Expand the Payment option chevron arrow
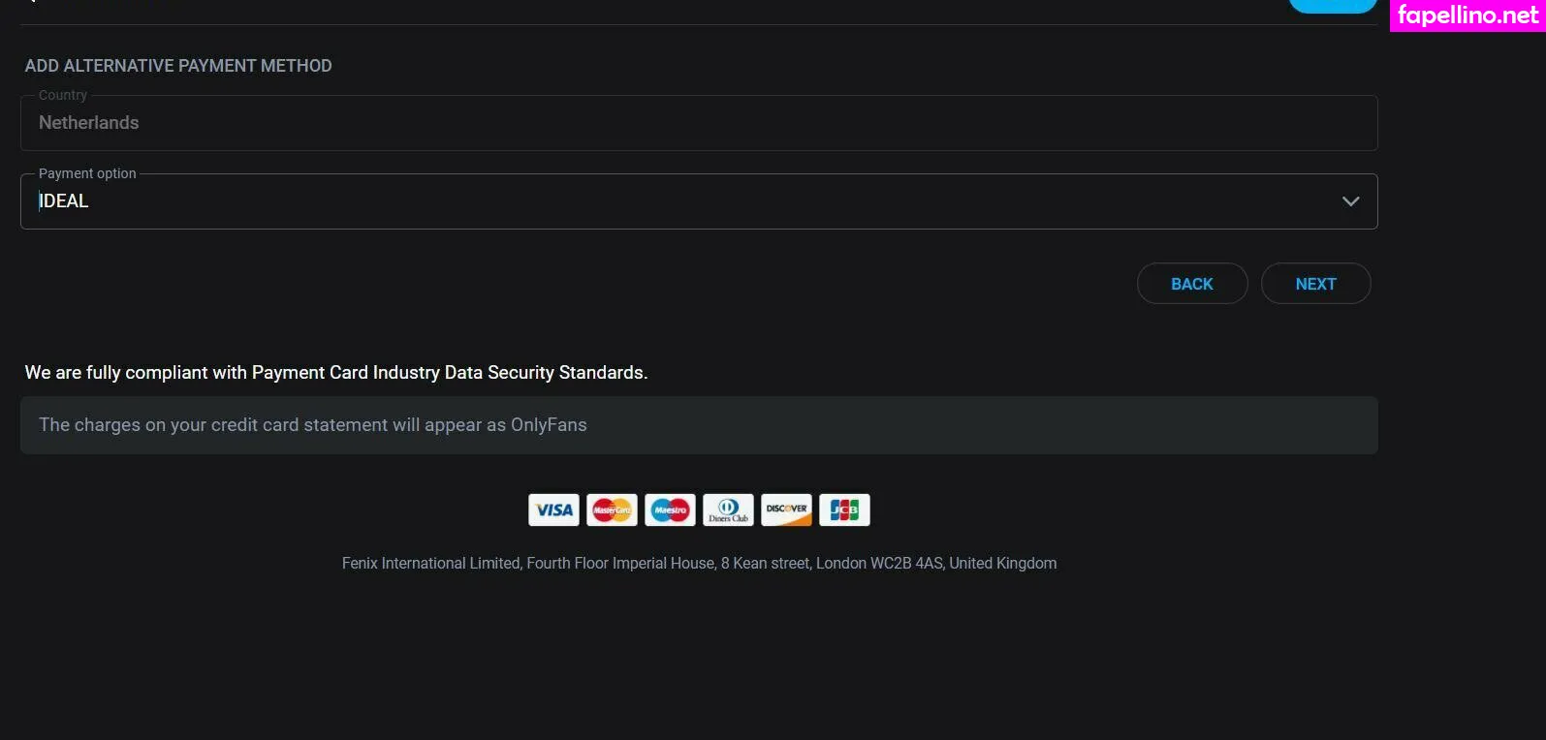The height and width of the screenshot is (740, 1546). pos(1350,201)
